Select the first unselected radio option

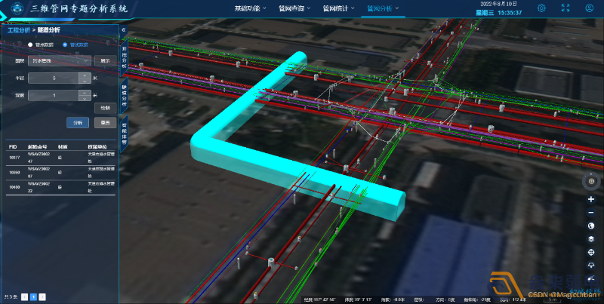pos(31,45)
